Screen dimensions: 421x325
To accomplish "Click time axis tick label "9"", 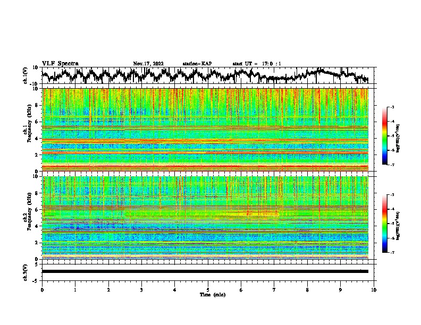I will coord(340,290).
